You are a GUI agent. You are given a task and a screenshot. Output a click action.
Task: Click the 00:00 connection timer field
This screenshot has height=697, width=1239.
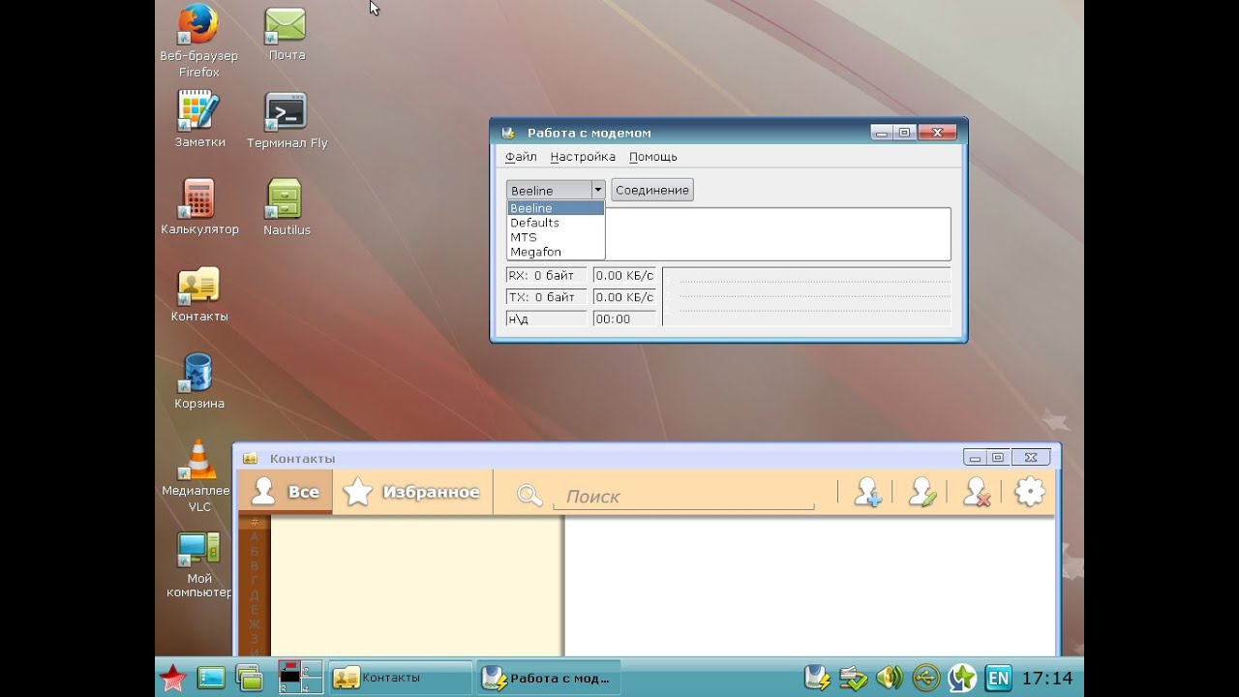(x=625, y=318)
